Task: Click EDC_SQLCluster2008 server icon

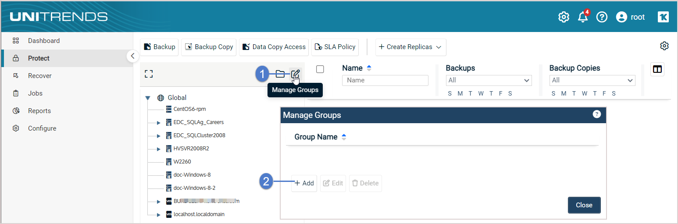Action: 169,135
